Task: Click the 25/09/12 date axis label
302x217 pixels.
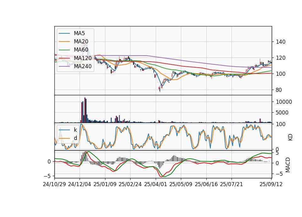Action: point(271,184)
